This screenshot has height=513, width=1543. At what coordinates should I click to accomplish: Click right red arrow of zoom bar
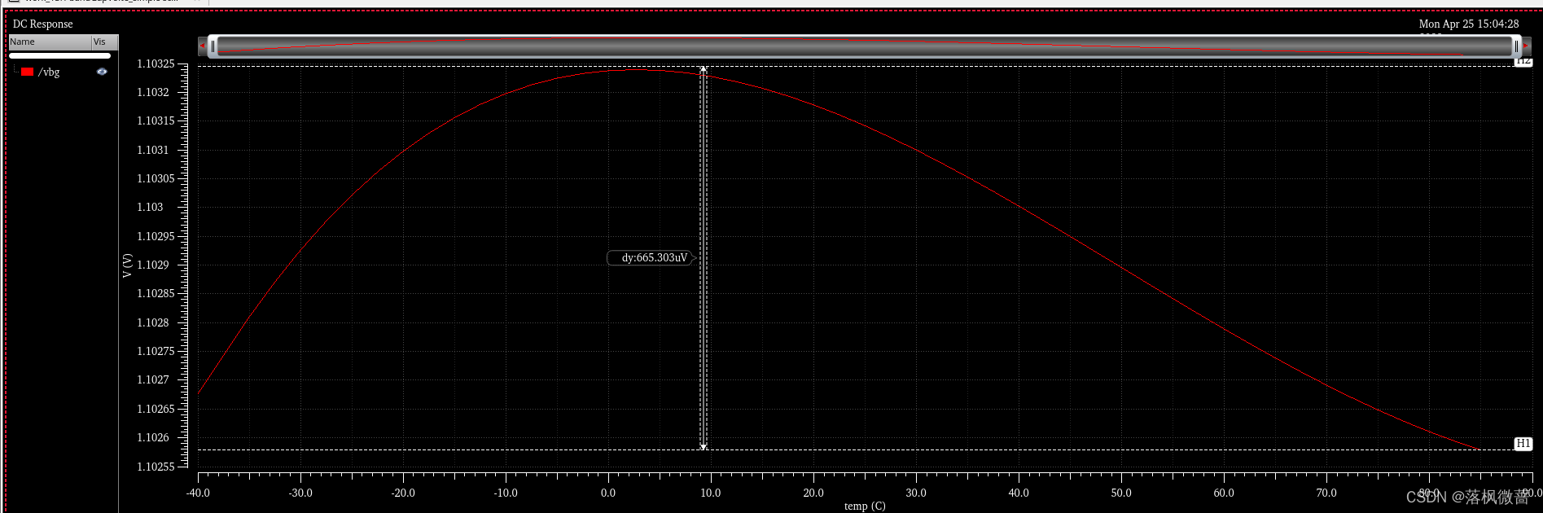point(1526,46)
